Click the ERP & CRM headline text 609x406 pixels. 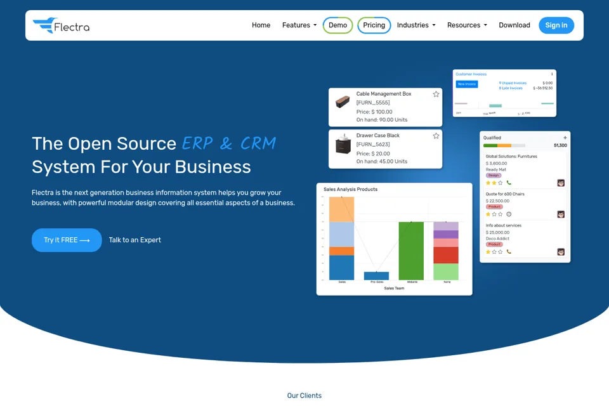tap(229, 143)
